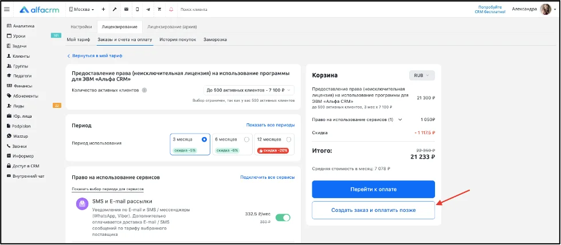Click the Александра user name

[x=524, y=9]
